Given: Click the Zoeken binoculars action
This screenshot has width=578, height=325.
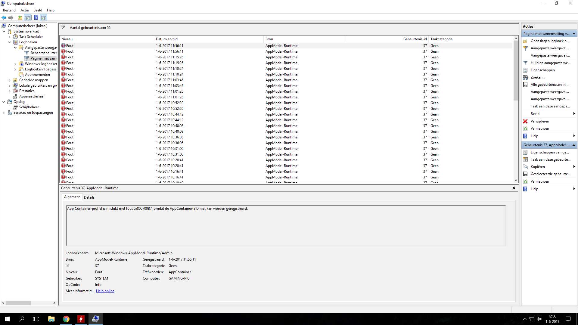Looking at the screenshot, I should point(538,77).
